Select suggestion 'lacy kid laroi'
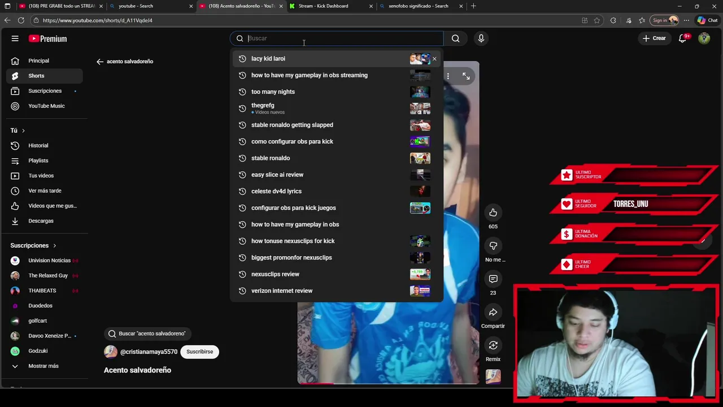 [337, 59]
